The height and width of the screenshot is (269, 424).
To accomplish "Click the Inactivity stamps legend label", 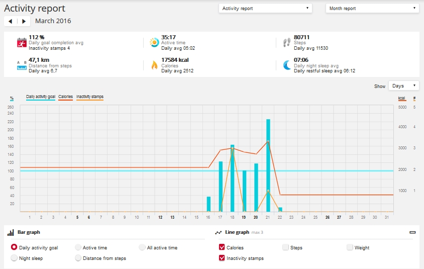I will tap(90, 97).
